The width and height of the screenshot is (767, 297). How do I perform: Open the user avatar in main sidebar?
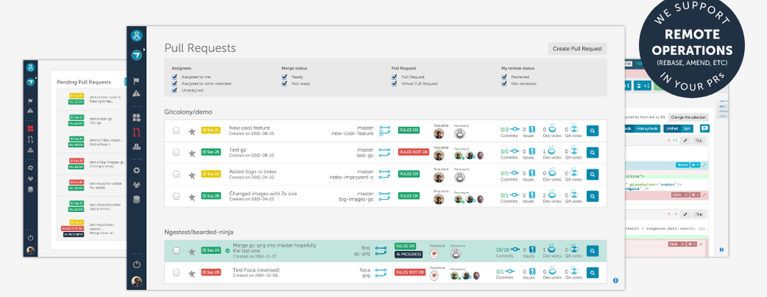137,282
